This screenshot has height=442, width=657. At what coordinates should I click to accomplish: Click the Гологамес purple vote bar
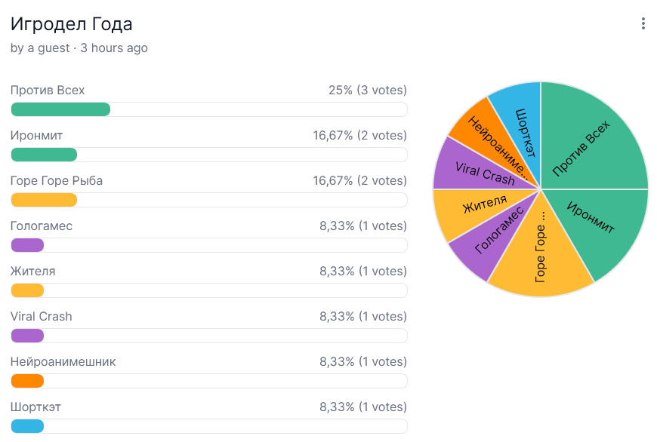click(x=27, y=245)
